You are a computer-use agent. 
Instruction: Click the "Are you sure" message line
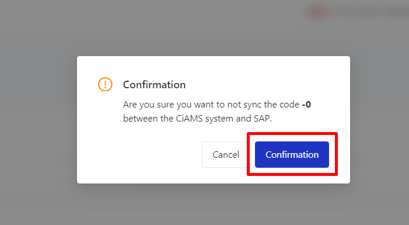pyautogui.click(x=217, y=105)
